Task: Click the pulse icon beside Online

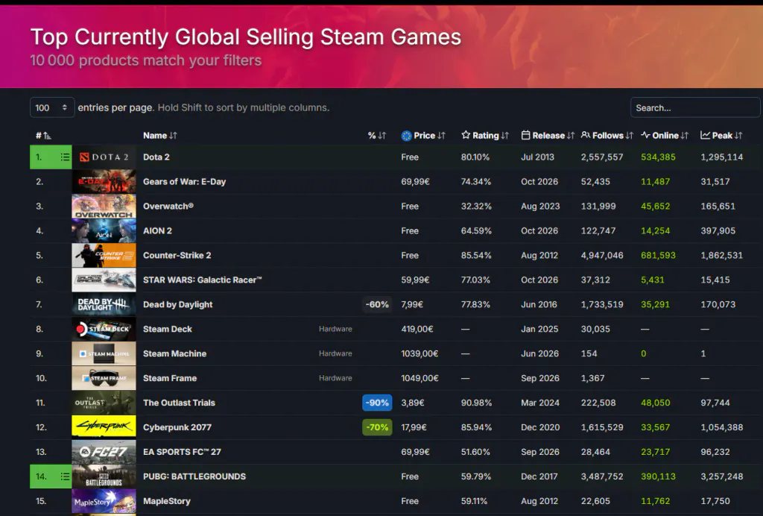Action: [645, 135]
